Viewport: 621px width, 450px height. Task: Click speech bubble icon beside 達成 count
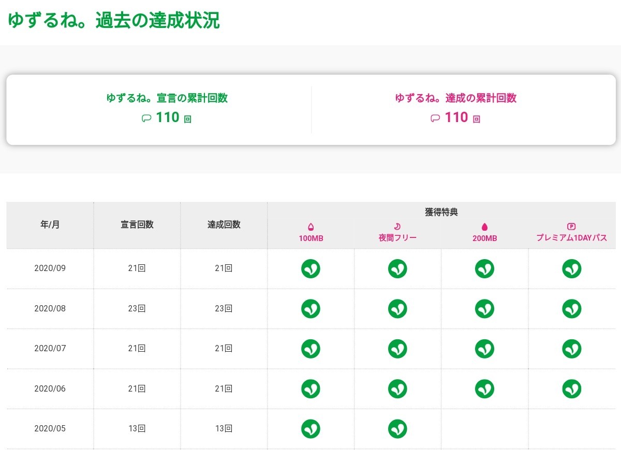coord(435,118)
